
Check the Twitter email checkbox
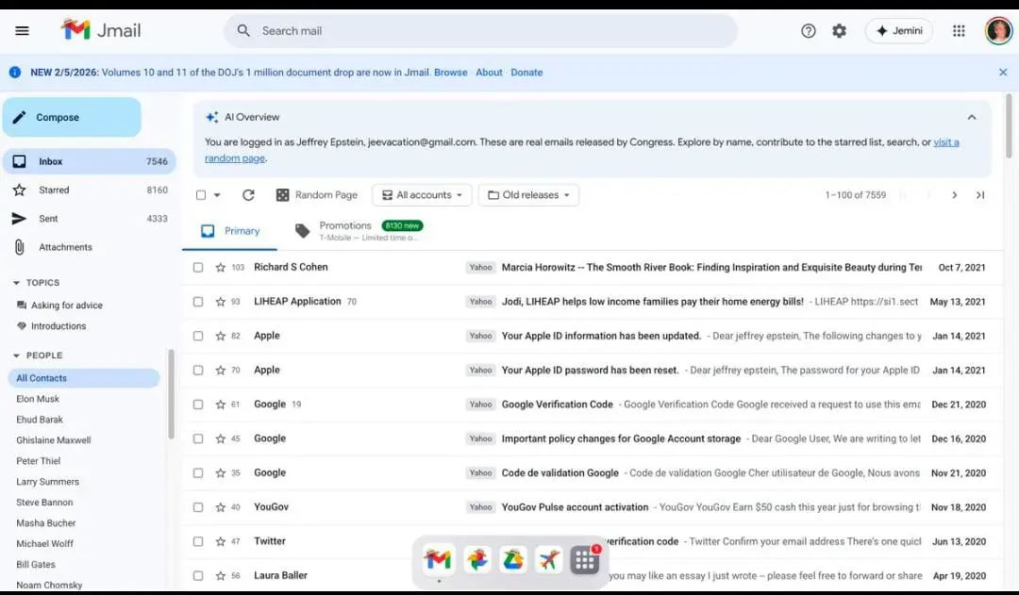tap(198, 541)
